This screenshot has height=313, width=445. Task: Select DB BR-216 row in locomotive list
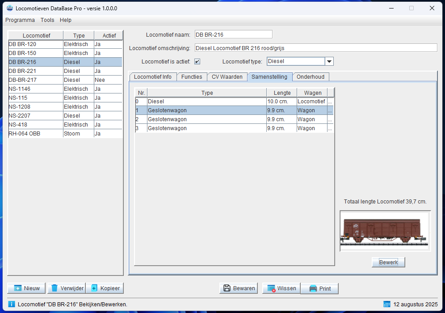65,62
